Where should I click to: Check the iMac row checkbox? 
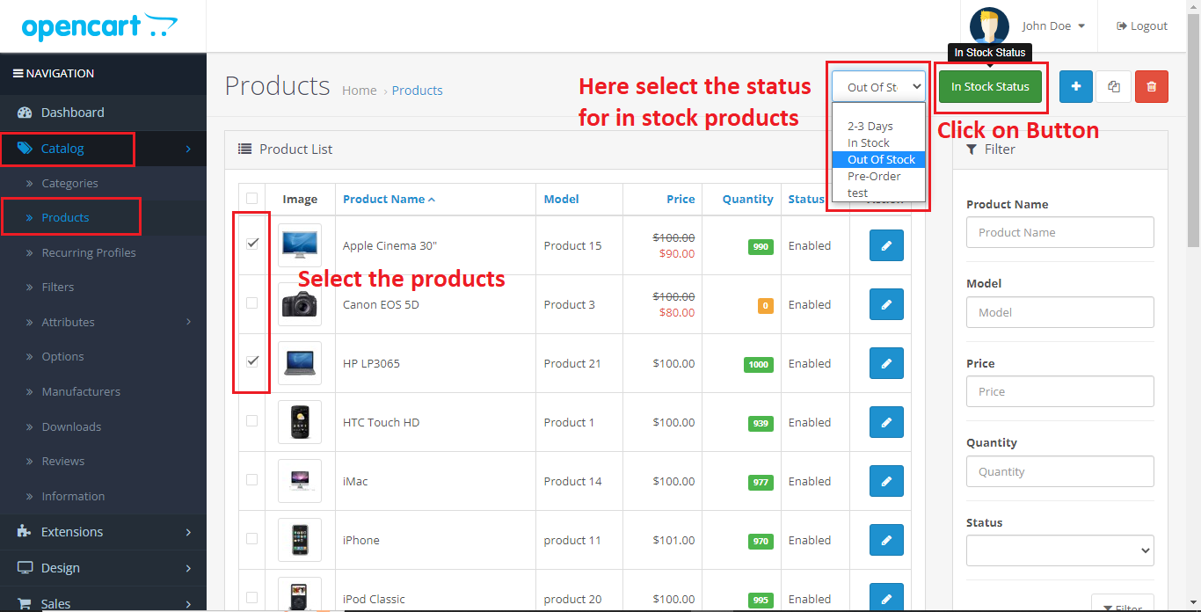252,479
